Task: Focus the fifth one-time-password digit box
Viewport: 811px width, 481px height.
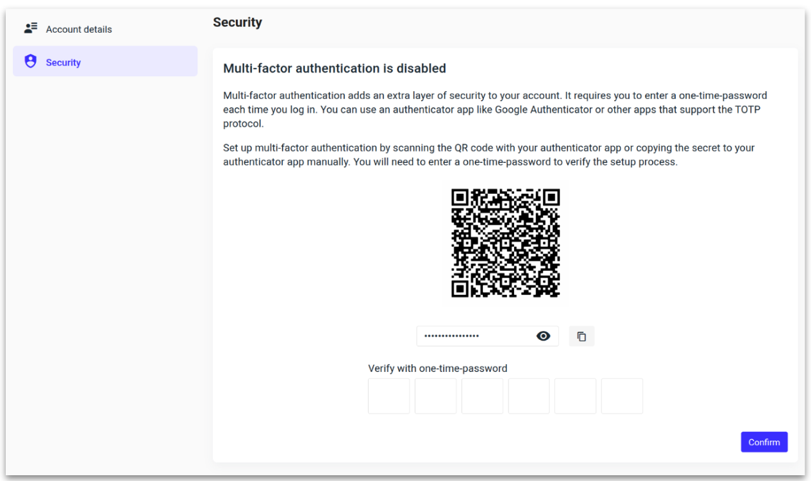Action: click(x=575, y=396)
